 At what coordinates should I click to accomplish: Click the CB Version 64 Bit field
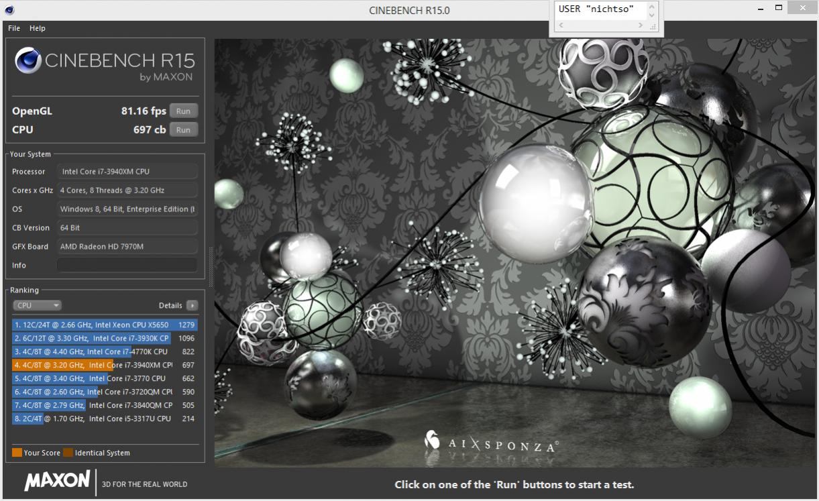pos(127,227)
